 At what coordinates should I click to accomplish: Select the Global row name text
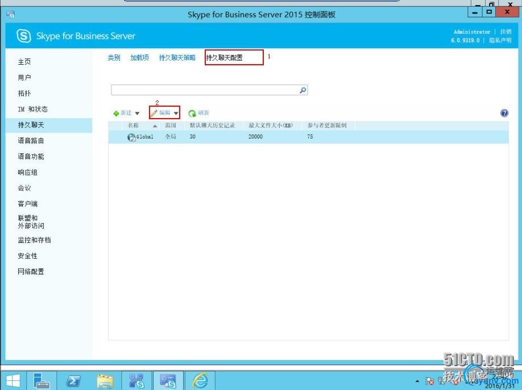[145, 137]
